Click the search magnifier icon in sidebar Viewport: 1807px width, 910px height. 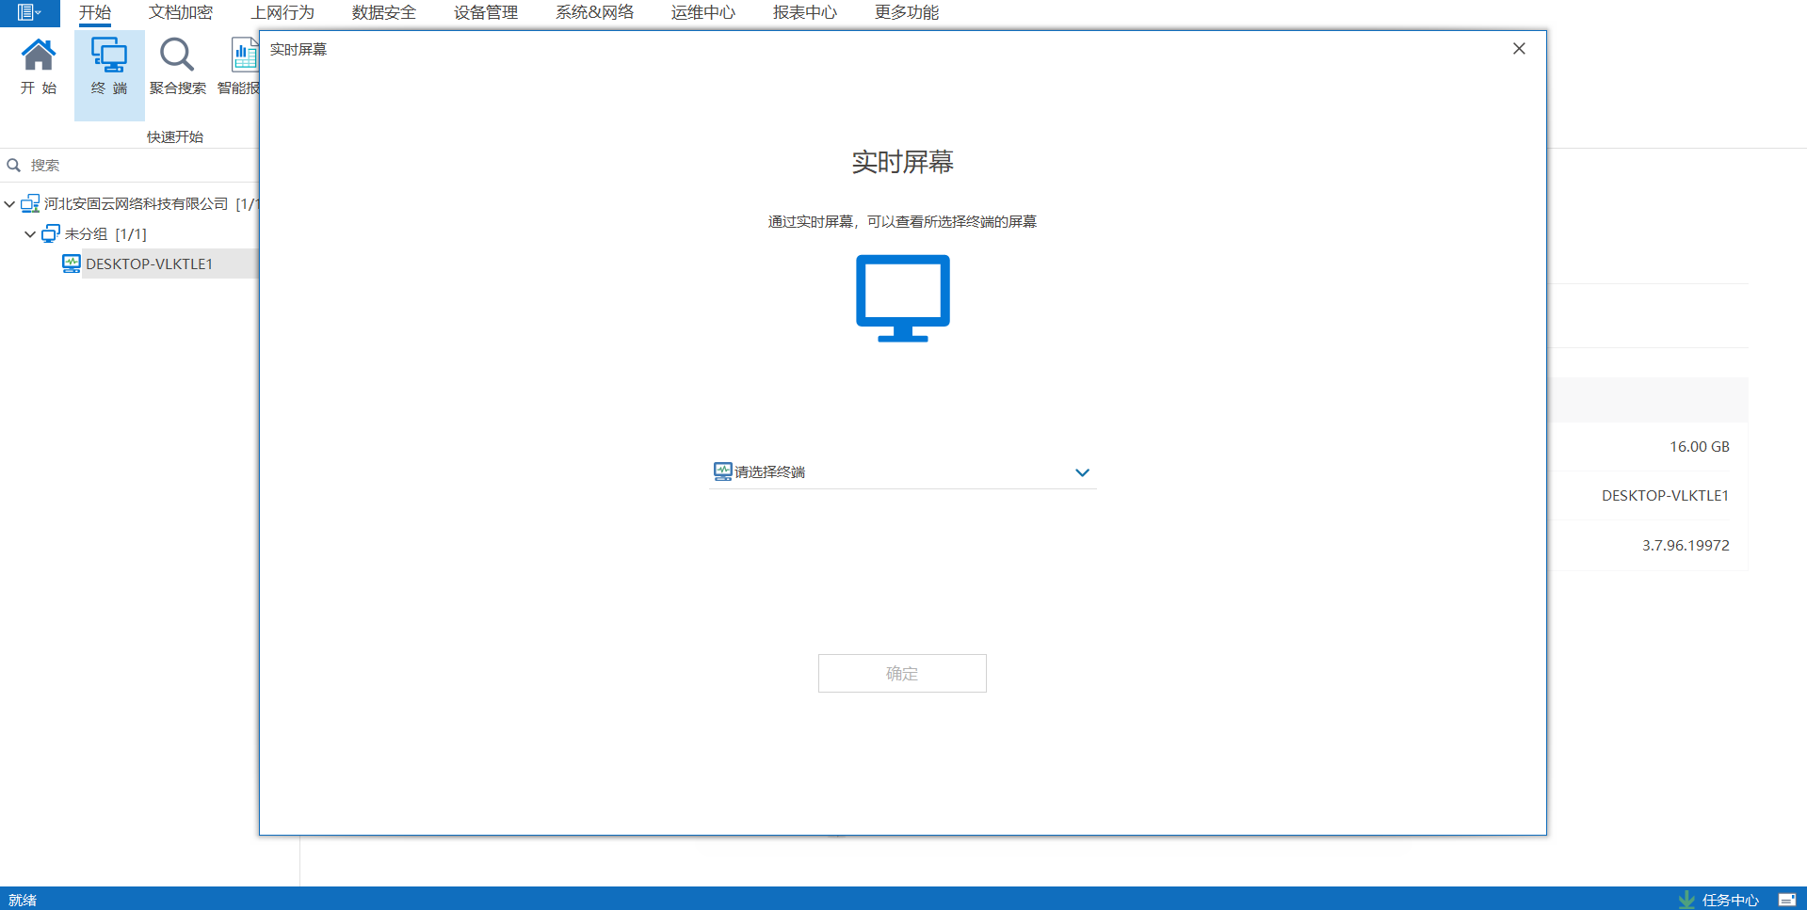(x=14, y=166)
